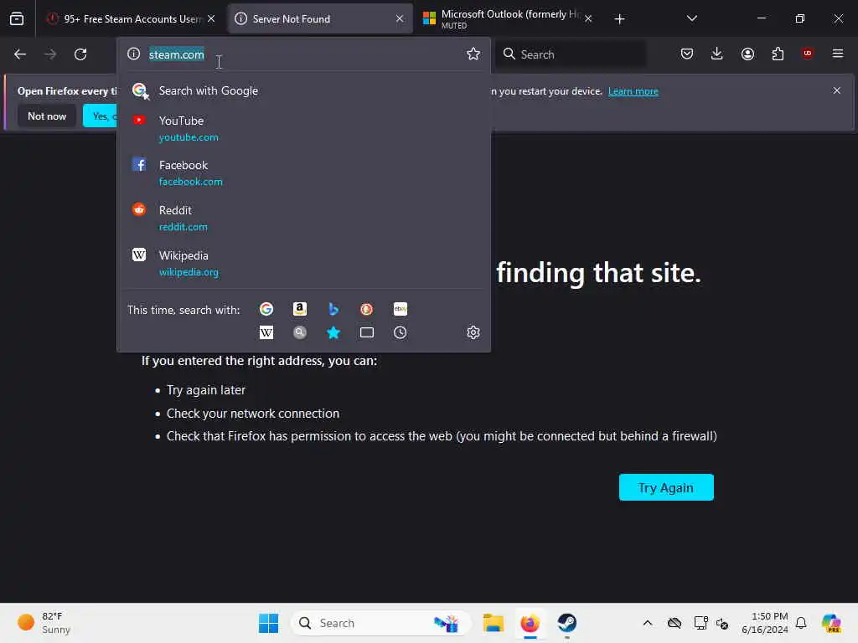Go back to previous page
The height and width of the screenshot is (643, 858).
point(20,54)
